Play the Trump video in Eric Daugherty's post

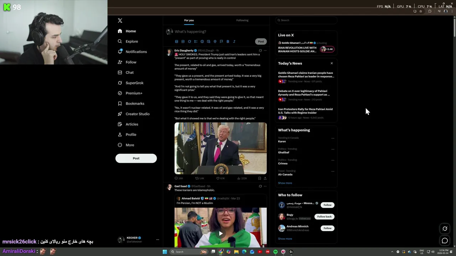221,148
